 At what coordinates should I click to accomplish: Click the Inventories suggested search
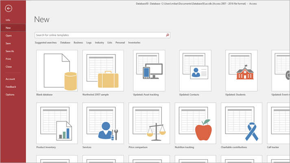[x=134, y=43]
